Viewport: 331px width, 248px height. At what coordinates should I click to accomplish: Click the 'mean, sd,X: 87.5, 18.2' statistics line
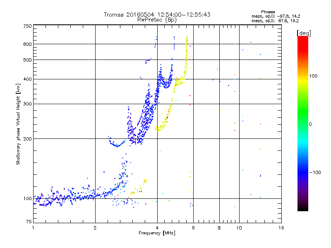point(275,21)
